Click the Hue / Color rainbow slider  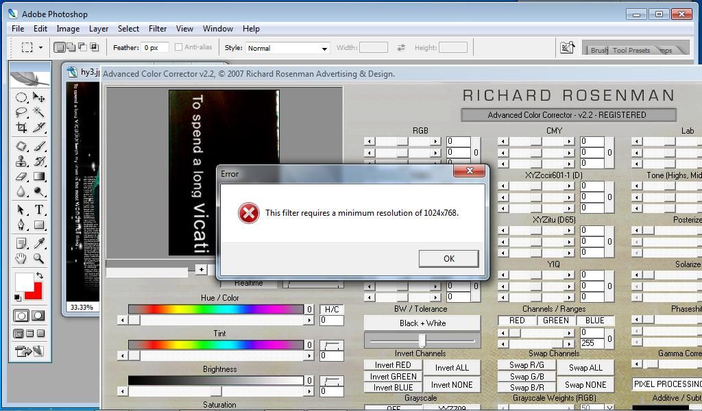coord(215,309)
